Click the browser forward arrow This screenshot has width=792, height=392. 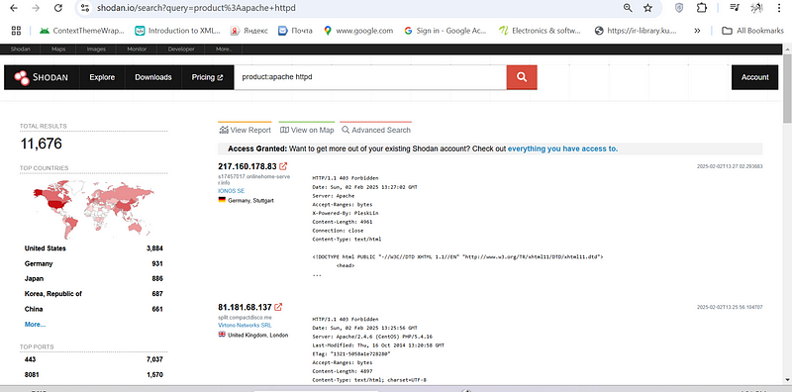point(36,8)
